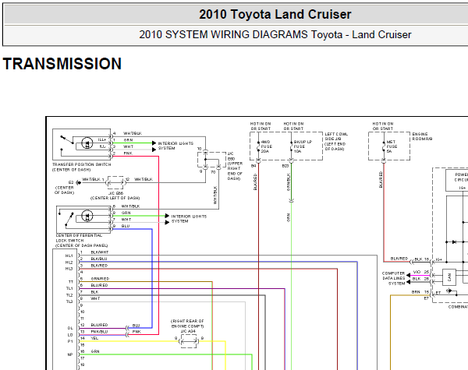Click 'INTERIOR LIGHTS SYSTEM' beside transfer position switch
468x370 pixels.
(x=175, y=146)
